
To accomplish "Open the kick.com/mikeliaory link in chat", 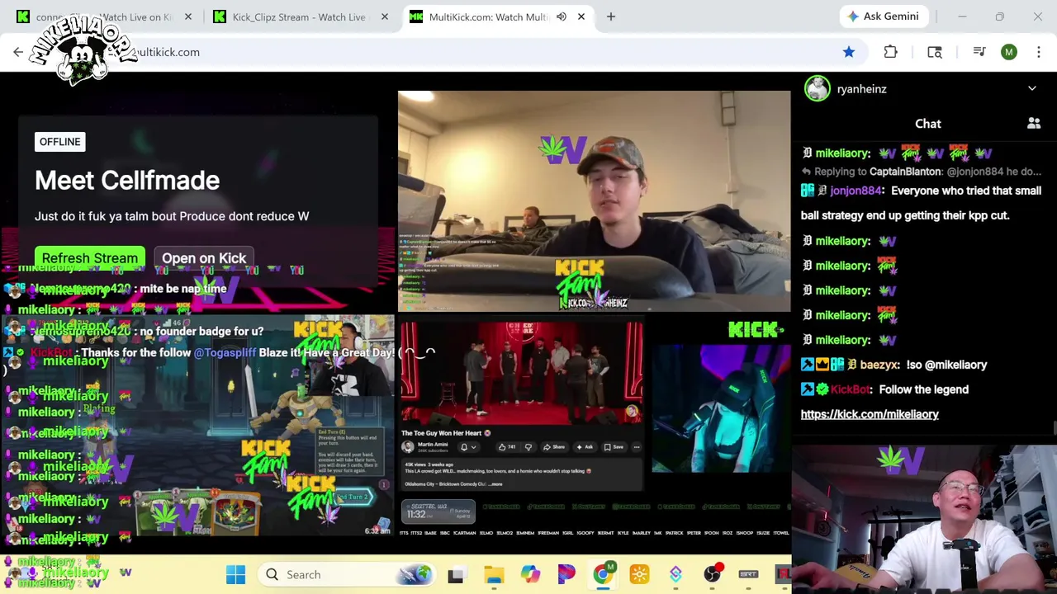I will click(870, 414).
